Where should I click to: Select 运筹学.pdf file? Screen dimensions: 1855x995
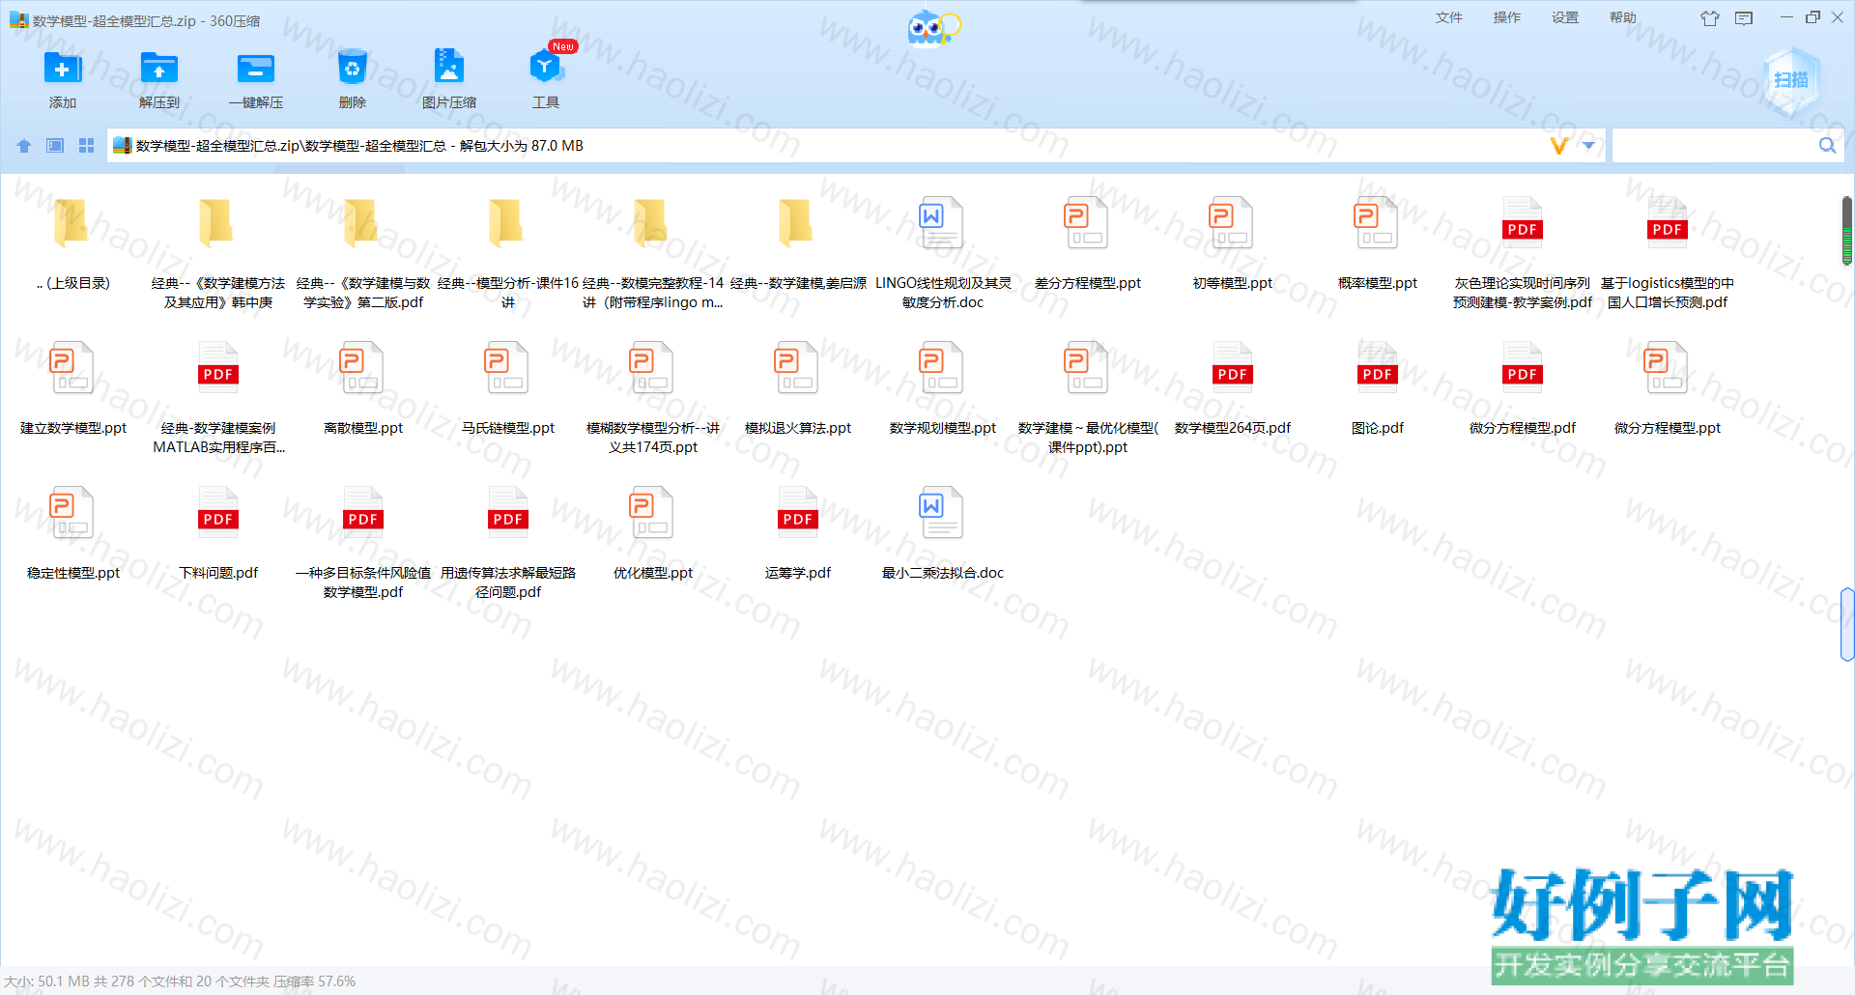[x=798, y=533]
